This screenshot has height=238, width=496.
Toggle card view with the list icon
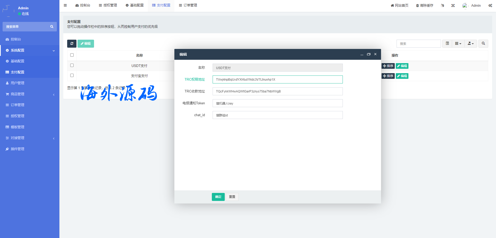click(x=447, y=44)
